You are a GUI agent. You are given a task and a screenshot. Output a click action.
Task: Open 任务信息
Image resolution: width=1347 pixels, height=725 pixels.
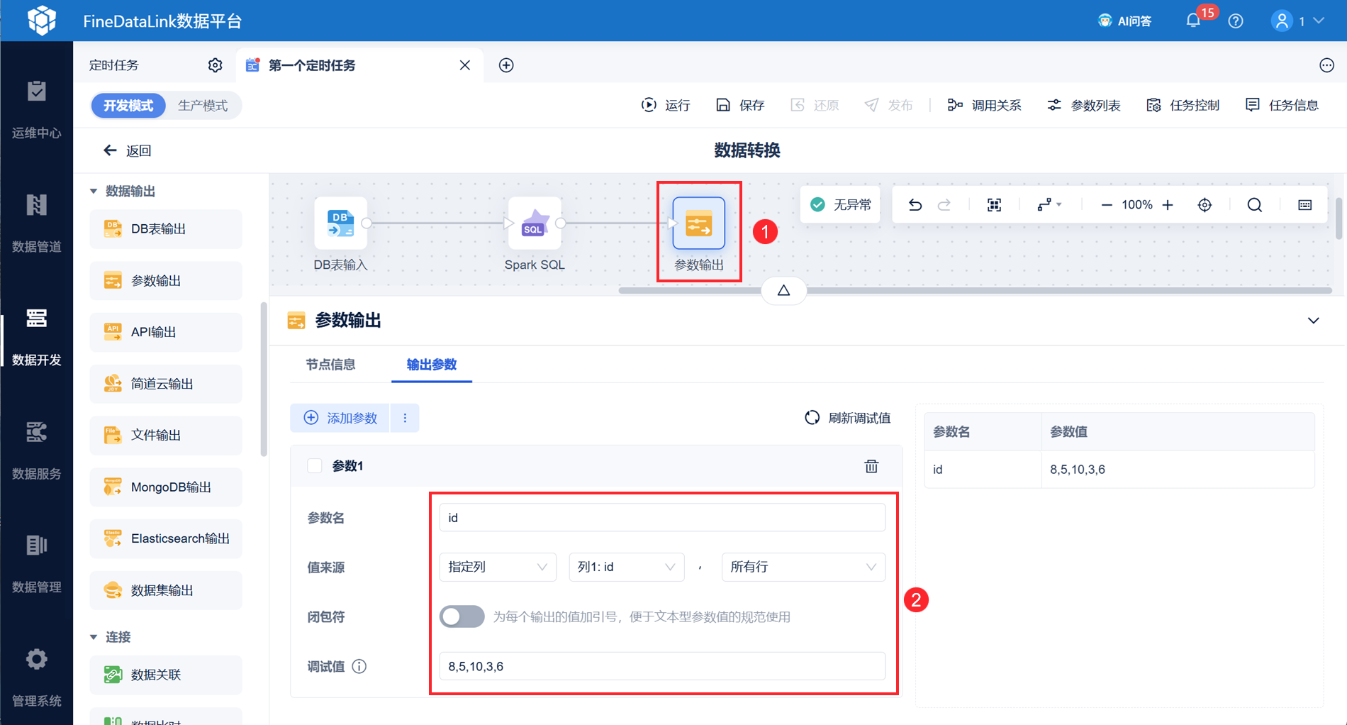(1282, 105)
